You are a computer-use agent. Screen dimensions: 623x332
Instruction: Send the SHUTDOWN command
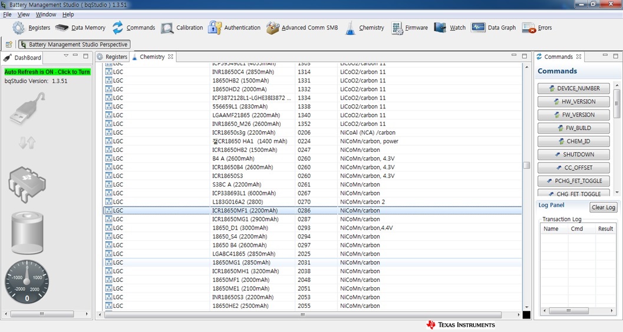pyautogui.click(x=573, y=154)
